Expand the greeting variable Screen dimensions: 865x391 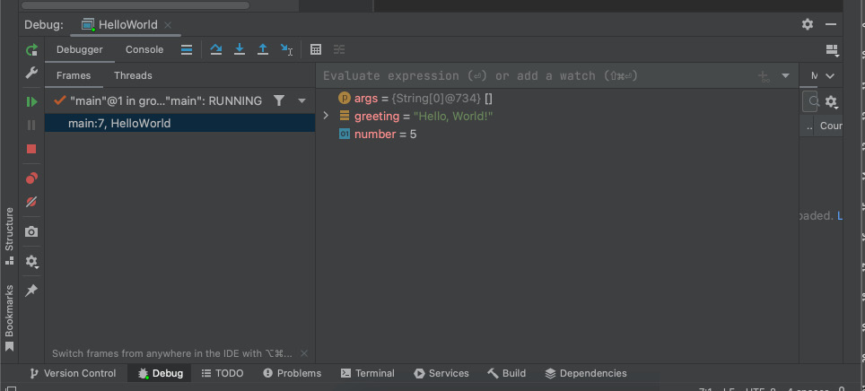[326, 116]
